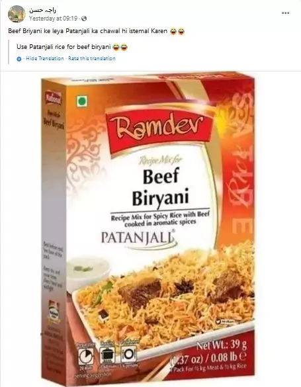Click the green vegetarian mark on box

point(82,101)
